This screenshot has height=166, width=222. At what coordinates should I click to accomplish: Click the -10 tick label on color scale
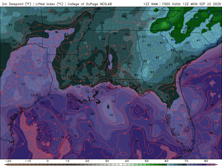[28, 161]
